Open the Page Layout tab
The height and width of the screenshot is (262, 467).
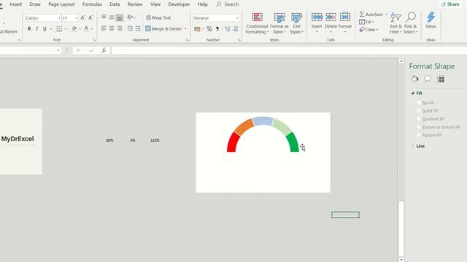[61, 4]
